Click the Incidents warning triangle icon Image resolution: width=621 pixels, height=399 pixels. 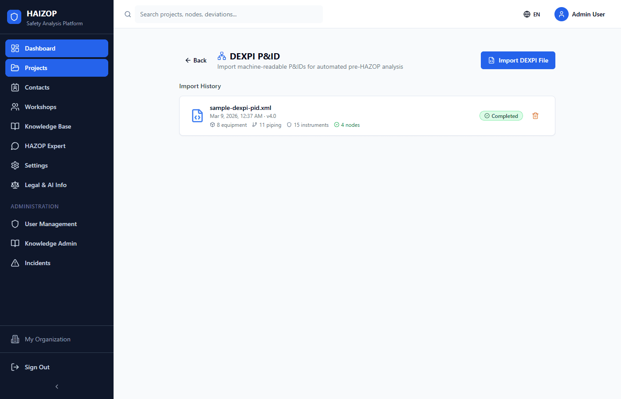click(x=15, y=263)
